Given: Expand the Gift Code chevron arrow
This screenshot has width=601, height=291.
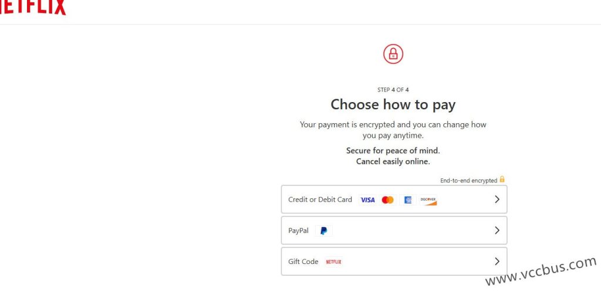Looking at the screenshot, I should pos(497,262).
